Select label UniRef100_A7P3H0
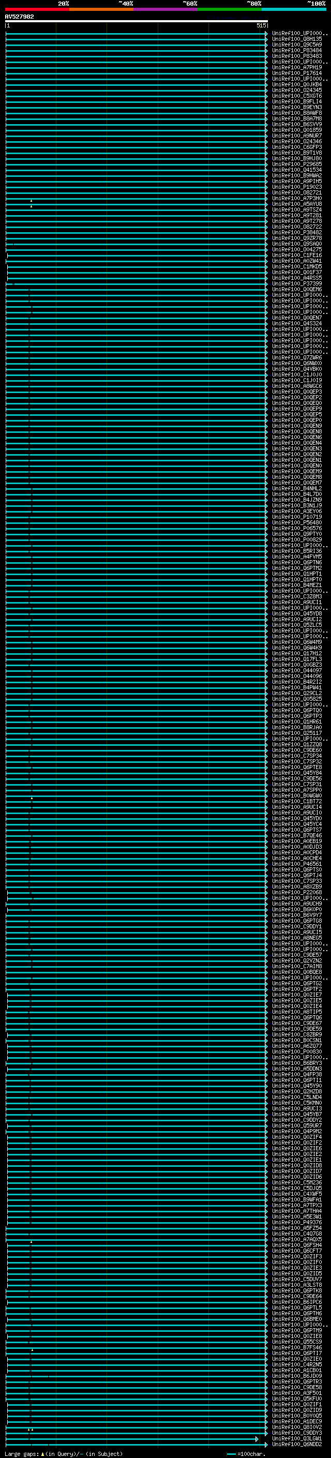 click(297, 198)
